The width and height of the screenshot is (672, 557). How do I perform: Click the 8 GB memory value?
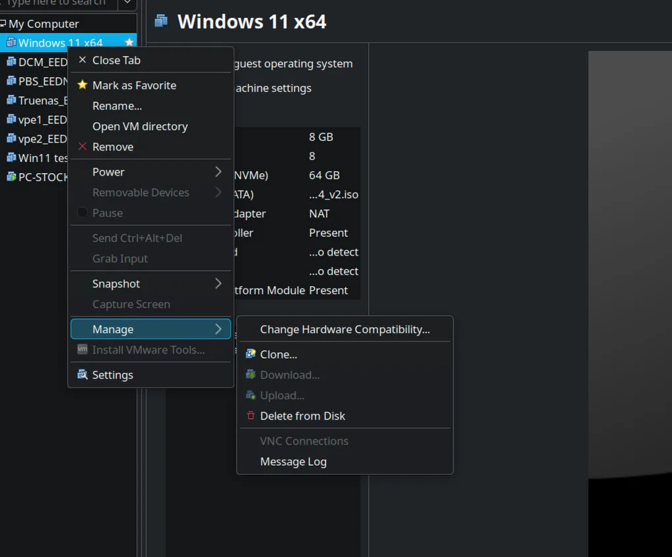[321, 137]
